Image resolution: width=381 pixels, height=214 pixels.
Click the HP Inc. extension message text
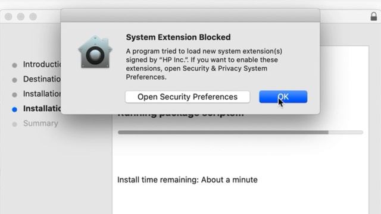click(x=204, y=64)
